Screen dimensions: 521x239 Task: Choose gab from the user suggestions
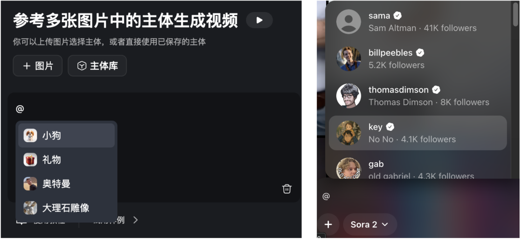pos(418,169)
